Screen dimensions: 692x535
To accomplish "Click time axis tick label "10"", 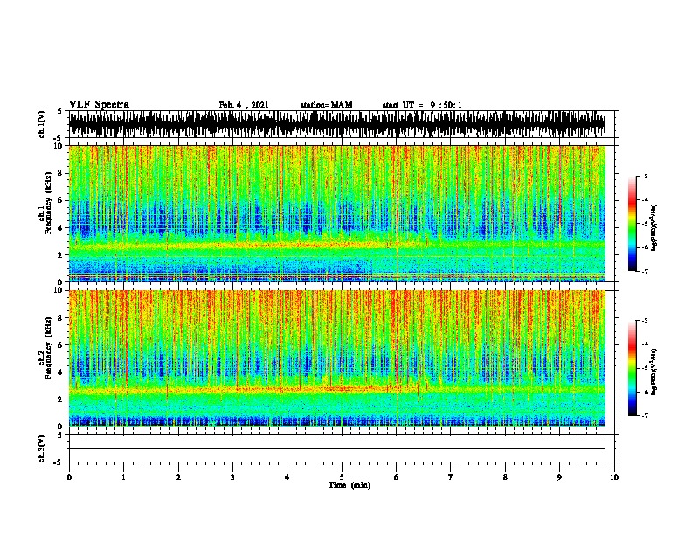I will 614,477.
